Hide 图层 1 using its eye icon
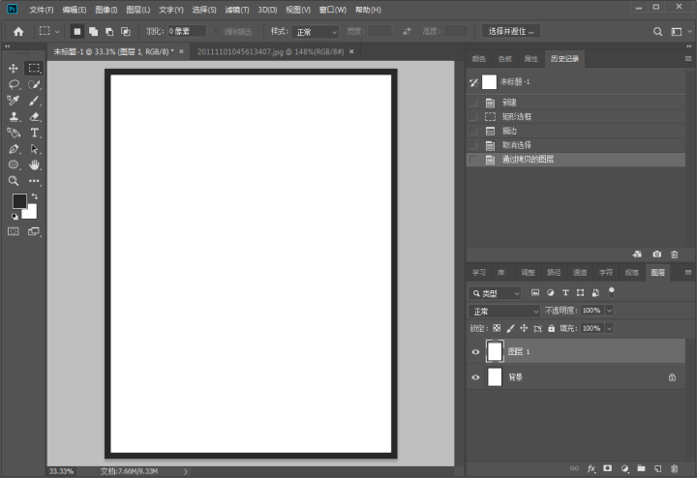 click(x=475, y=352)
